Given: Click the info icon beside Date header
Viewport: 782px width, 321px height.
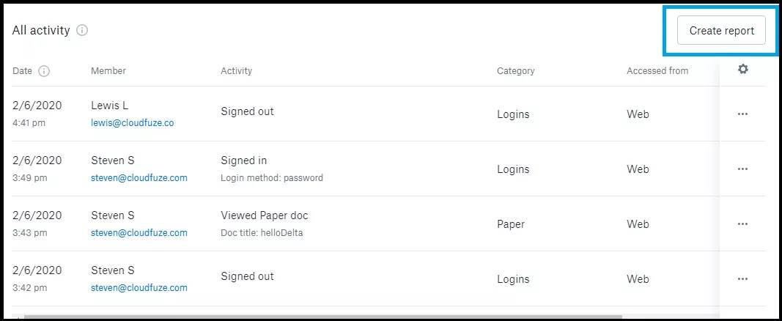Looking at the screenshot, I should (45, 71).
